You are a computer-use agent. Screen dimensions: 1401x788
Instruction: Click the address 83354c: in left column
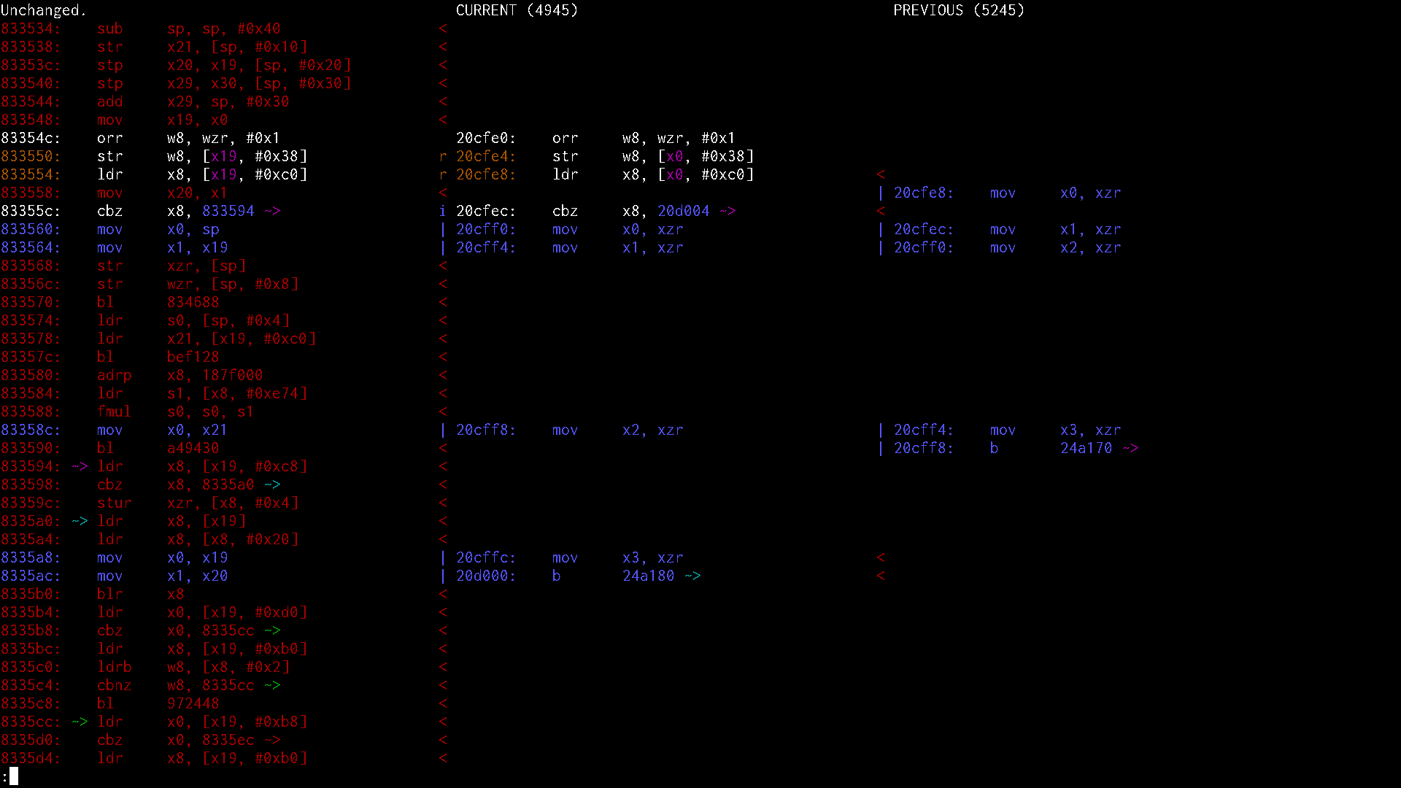pyautogui.click(x=31, y=138)
